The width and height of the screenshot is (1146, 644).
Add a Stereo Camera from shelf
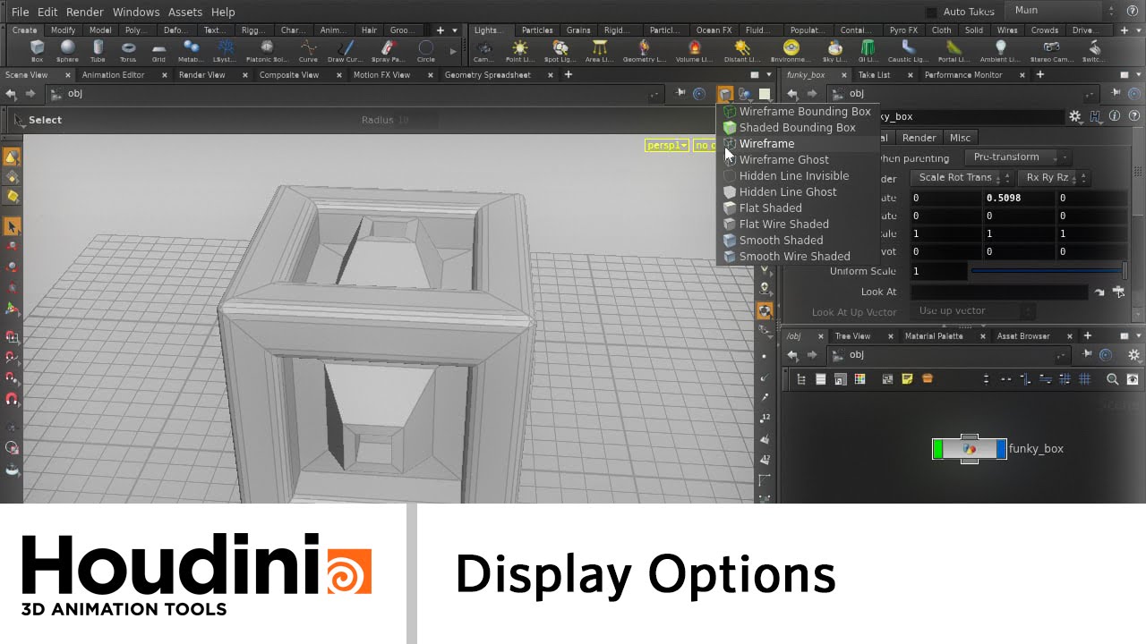tap(1052, 51)
